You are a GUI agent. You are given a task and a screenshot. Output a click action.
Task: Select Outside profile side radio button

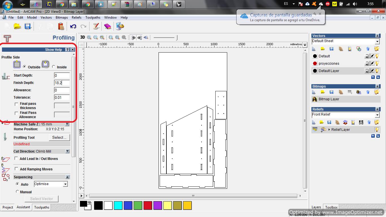pyautogui.click(x=25, y=67)
